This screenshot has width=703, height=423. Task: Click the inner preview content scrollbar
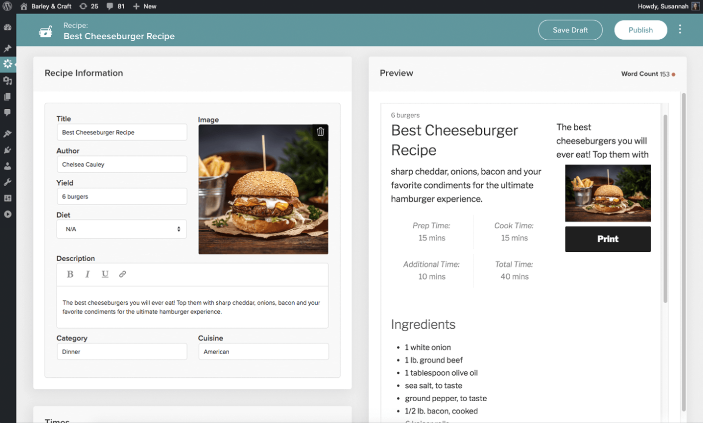[665, 209]
